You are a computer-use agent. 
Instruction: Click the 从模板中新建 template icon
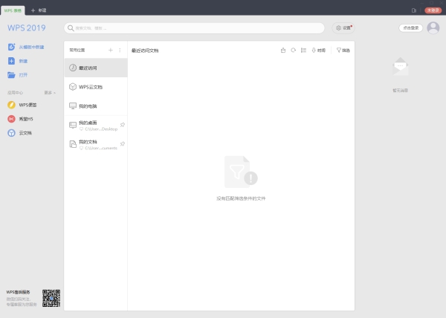(x=12, y=47)
